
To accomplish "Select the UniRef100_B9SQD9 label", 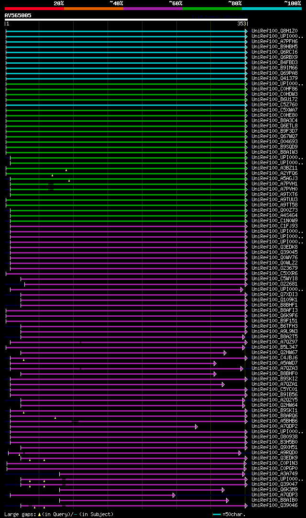I will 274,147.
